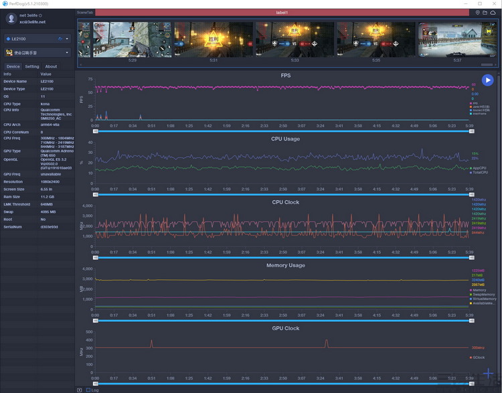Viewport: 502px width, 393px height.
Task: Click the CPU Arch value arm64-v8a
Action: pos(50,125)
